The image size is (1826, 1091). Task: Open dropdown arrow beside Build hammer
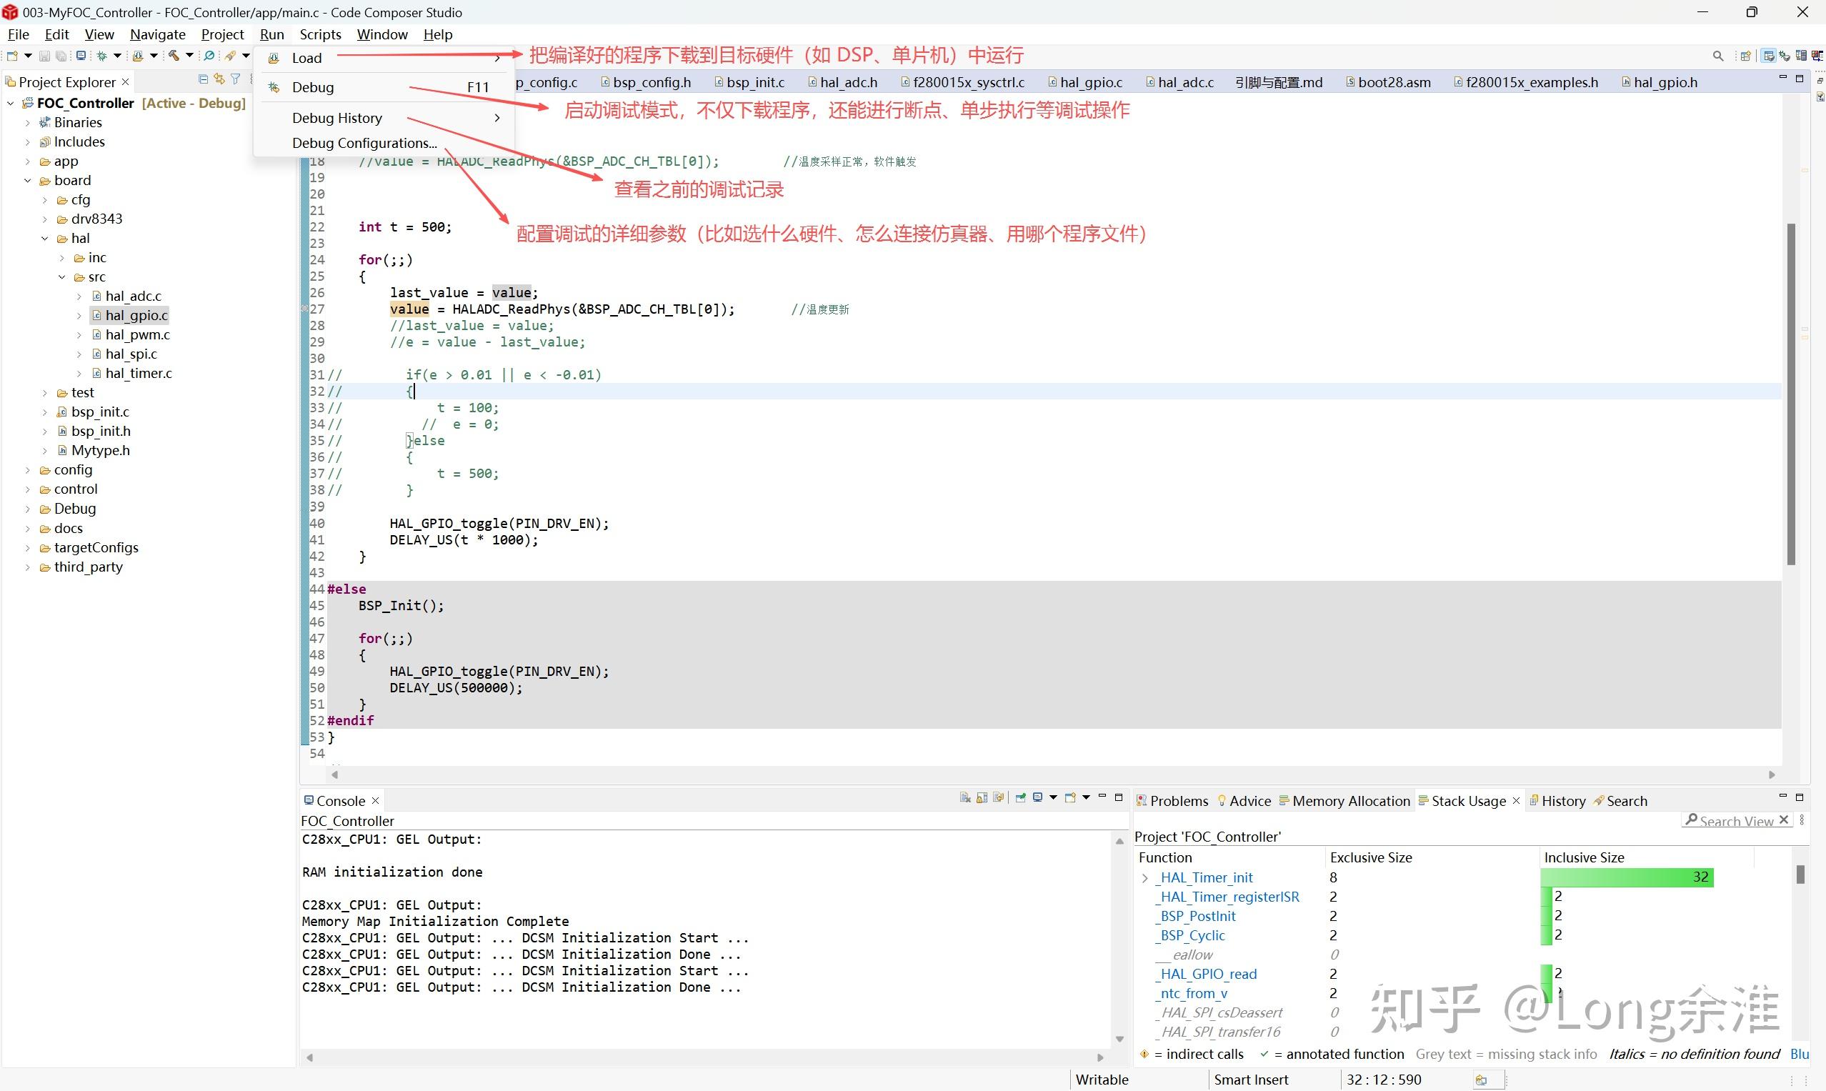pyautogui.click(x=189, y=56)
